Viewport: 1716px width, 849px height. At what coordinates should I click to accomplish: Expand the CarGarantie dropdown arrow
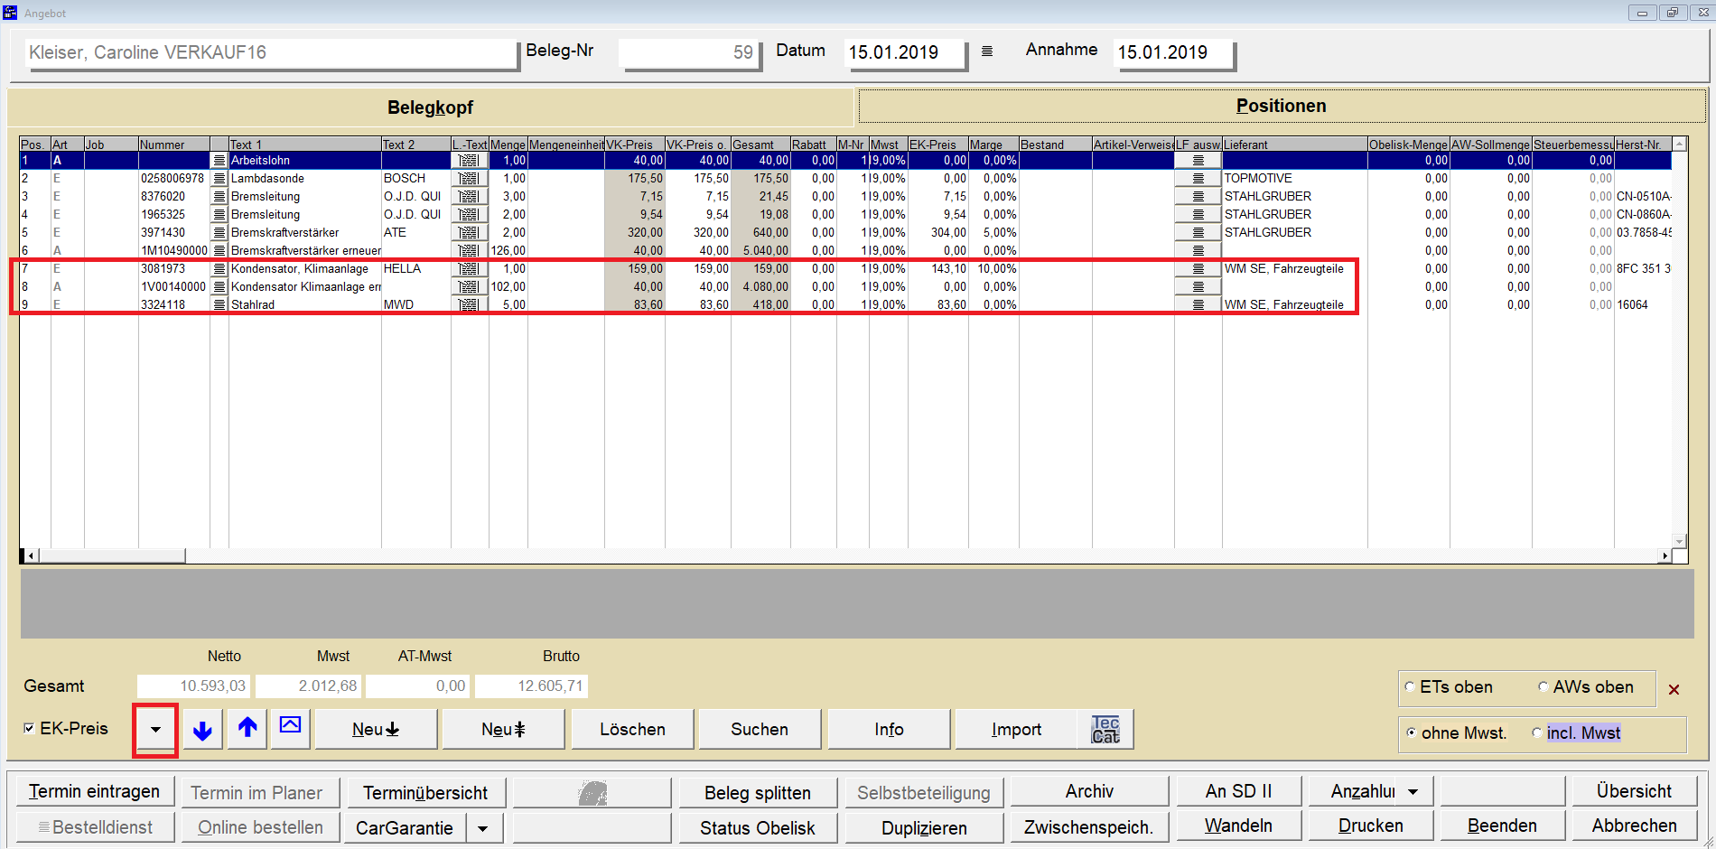[484, 827]
